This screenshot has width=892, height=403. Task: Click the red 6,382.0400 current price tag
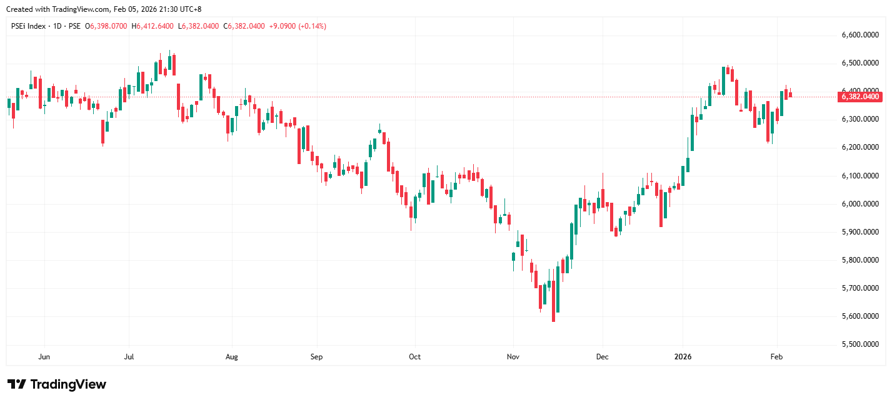859,97
